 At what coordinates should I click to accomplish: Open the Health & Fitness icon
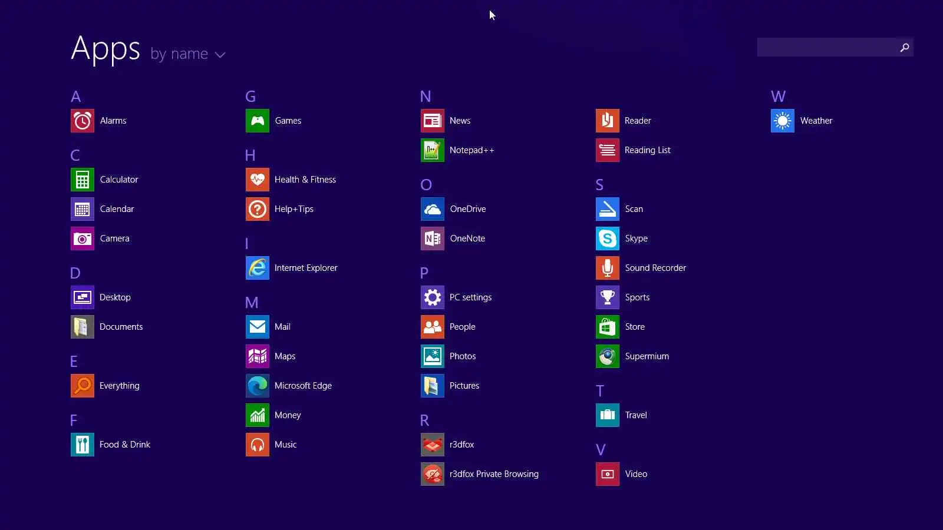pyautogui.click(x=258, y=180)
